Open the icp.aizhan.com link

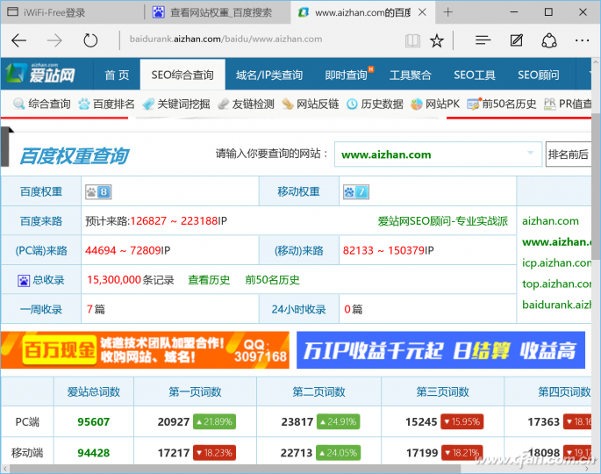(x=556, y=262)
